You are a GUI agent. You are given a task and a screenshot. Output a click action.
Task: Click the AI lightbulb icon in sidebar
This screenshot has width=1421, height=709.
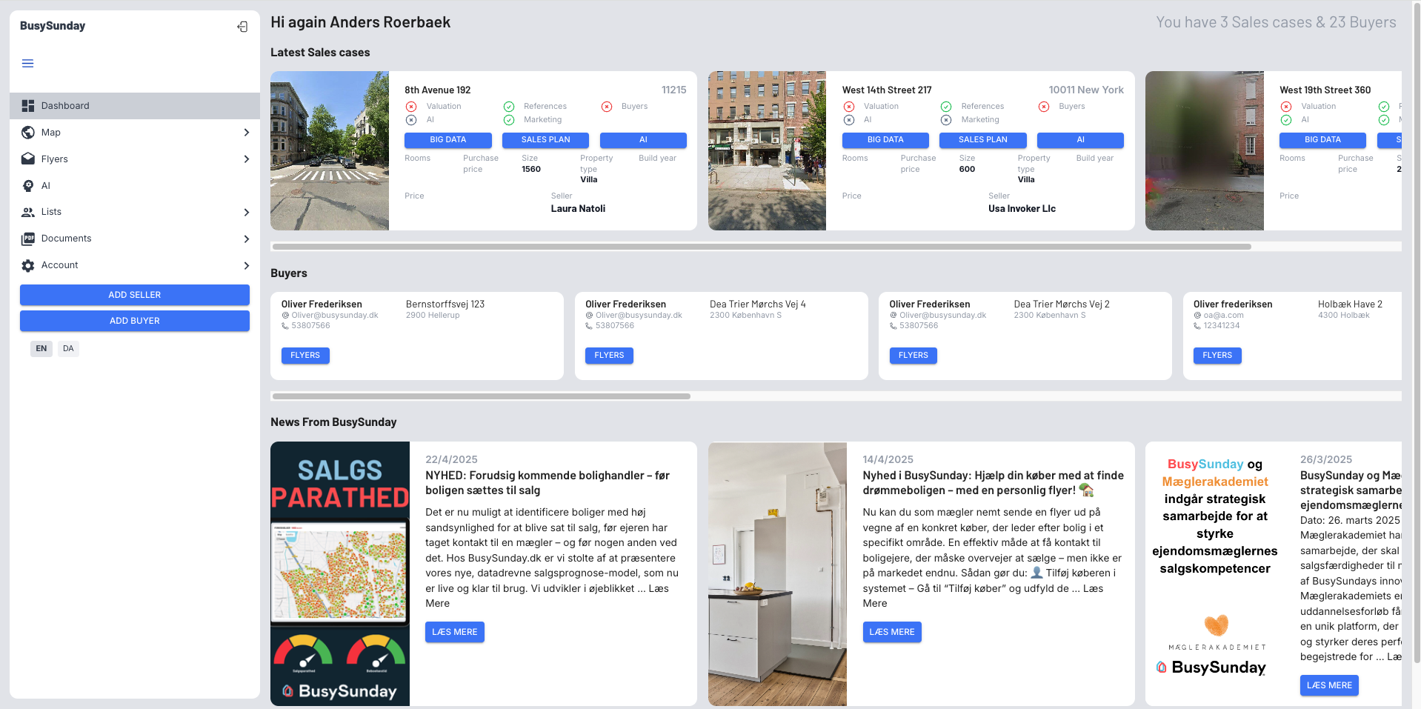(28, 186)
